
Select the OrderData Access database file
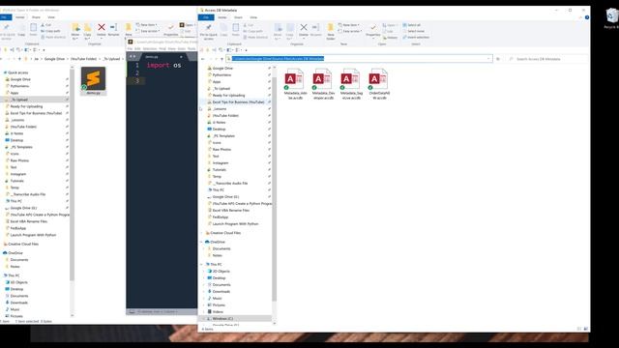[378, 84]
